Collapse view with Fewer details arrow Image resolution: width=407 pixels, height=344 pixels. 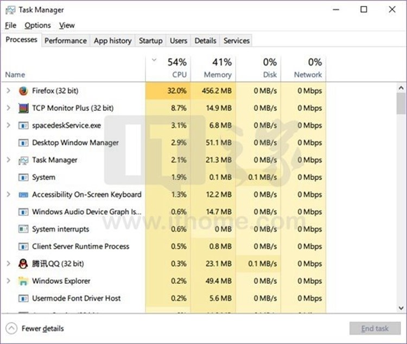tap(11, 328)
